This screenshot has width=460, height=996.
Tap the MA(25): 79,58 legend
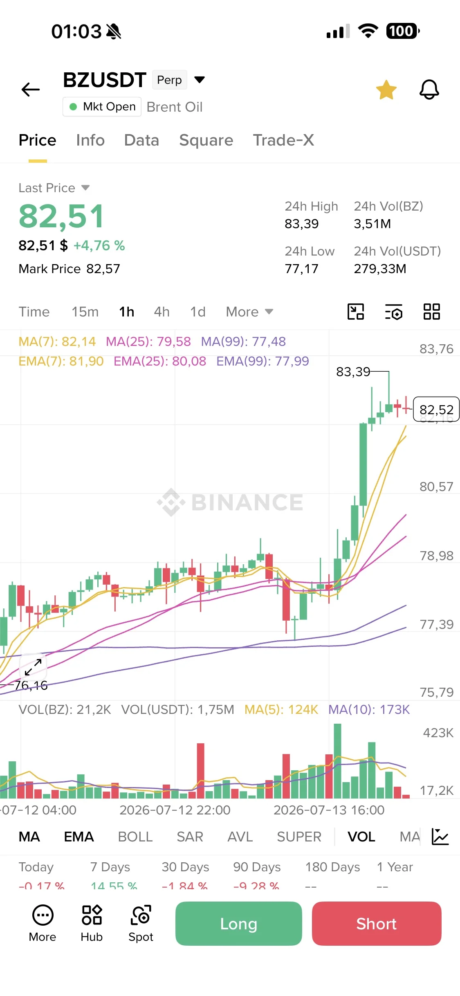pyautogui.click(x=148, y=341)
